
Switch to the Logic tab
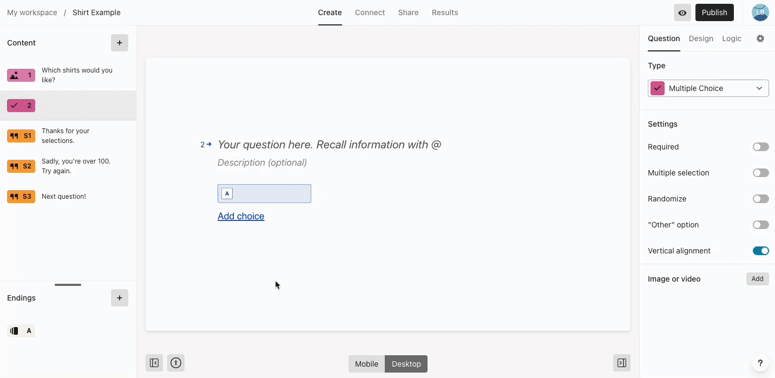pos(732,38)
